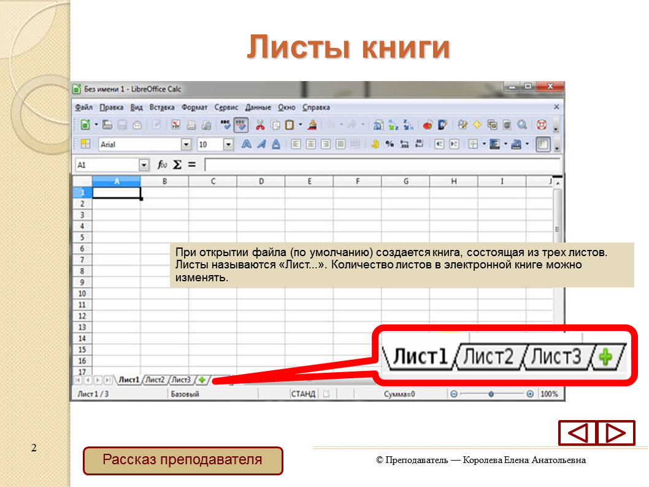
Task: Click zoom in plus in status bar
Action: tap(530, 394)
